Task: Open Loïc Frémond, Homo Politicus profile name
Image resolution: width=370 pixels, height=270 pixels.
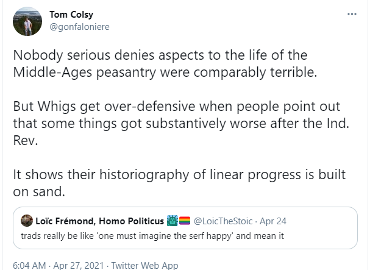Action: [99, 221]
